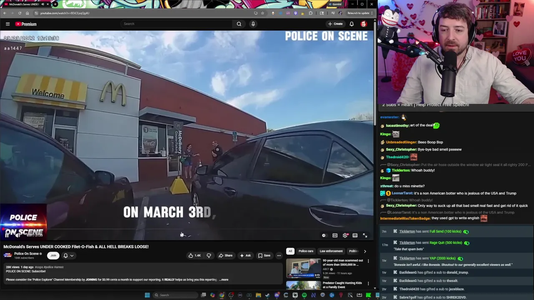The image size is (534, 300).
Task: Dislike the video with thumbs down
Action: [209, 255]
